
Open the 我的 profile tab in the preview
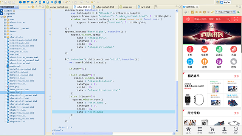point(224,130)
